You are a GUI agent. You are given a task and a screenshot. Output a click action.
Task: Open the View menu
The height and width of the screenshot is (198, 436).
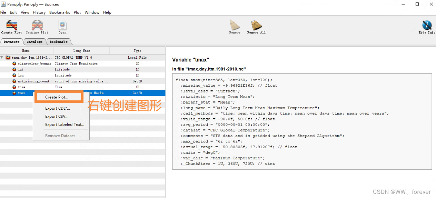tap(25, 12)
